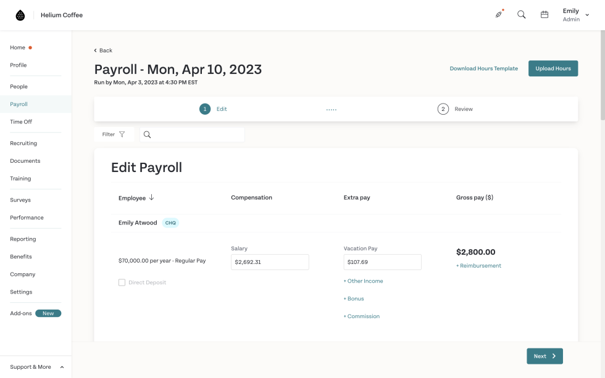Screen dimensions: 605x378
Task: Sort by Employee column arrow
Action: tap(151, 198)
